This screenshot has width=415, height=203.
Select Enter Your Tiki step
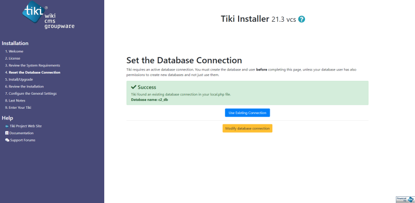tap(18, 108)
